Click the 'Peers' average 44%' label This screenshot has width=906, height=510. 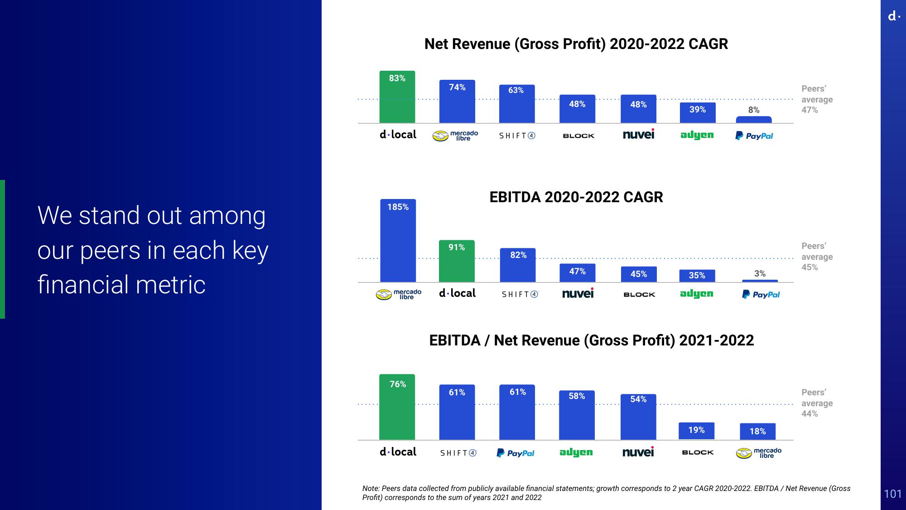[x=817, y=403]
